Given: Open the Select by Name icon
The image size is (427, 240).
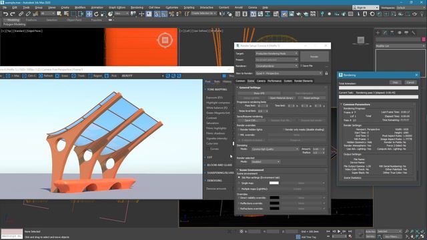Looking at the screenshot, I should tap(66, 14).
